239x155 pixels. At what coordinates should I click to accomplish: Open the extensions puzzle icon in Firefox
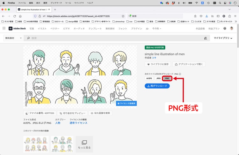tap(229, 16)
